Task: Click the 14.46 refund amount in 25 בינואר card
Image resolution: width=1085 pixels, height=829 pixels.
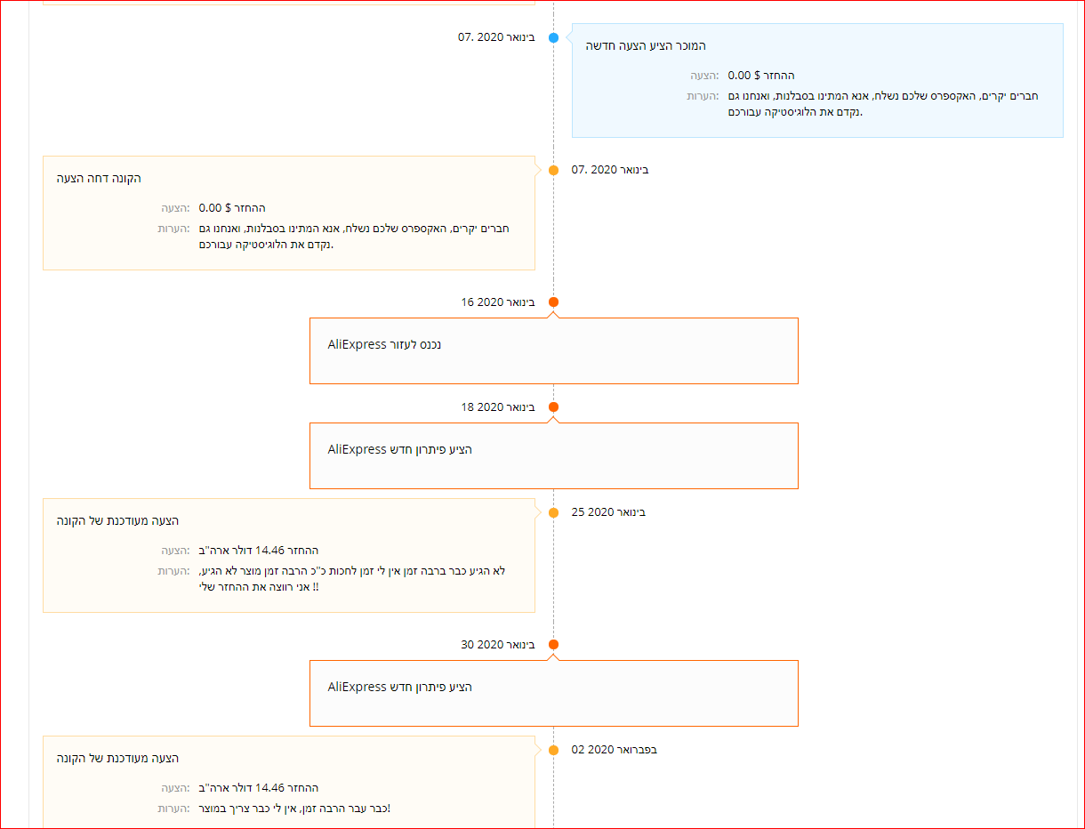Action: click(259, 551)
